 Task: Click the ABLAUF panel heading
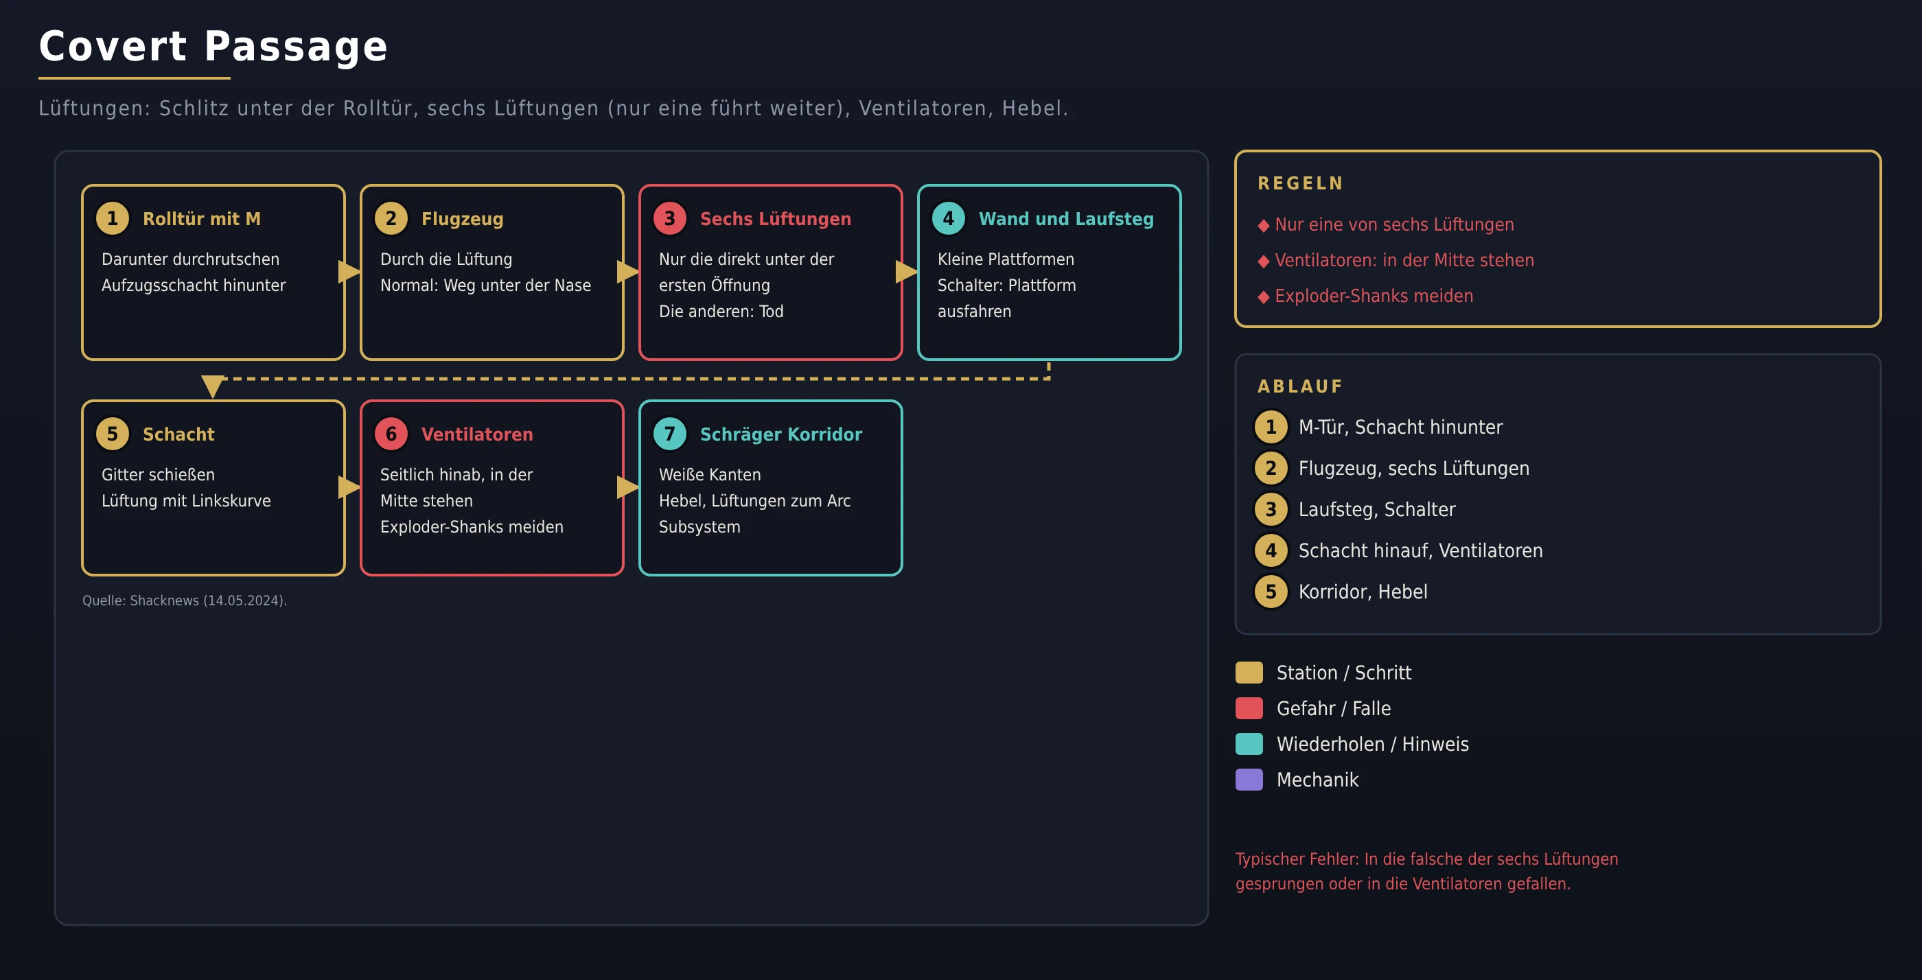1299,386
